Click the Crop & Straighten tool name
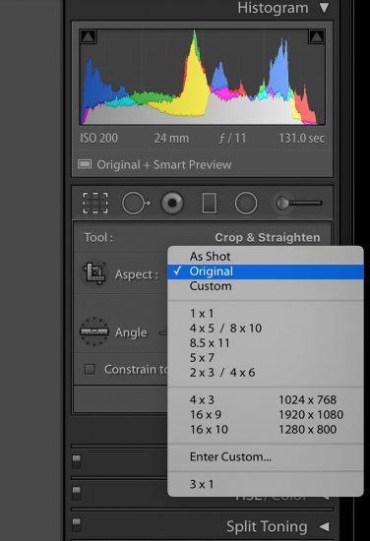370x541 pixels. click(x=268, y=238)
